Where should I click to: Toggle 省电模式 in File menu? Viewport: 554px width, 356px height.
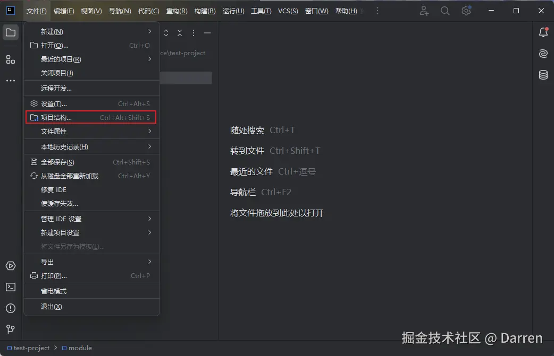pos(92,291)
